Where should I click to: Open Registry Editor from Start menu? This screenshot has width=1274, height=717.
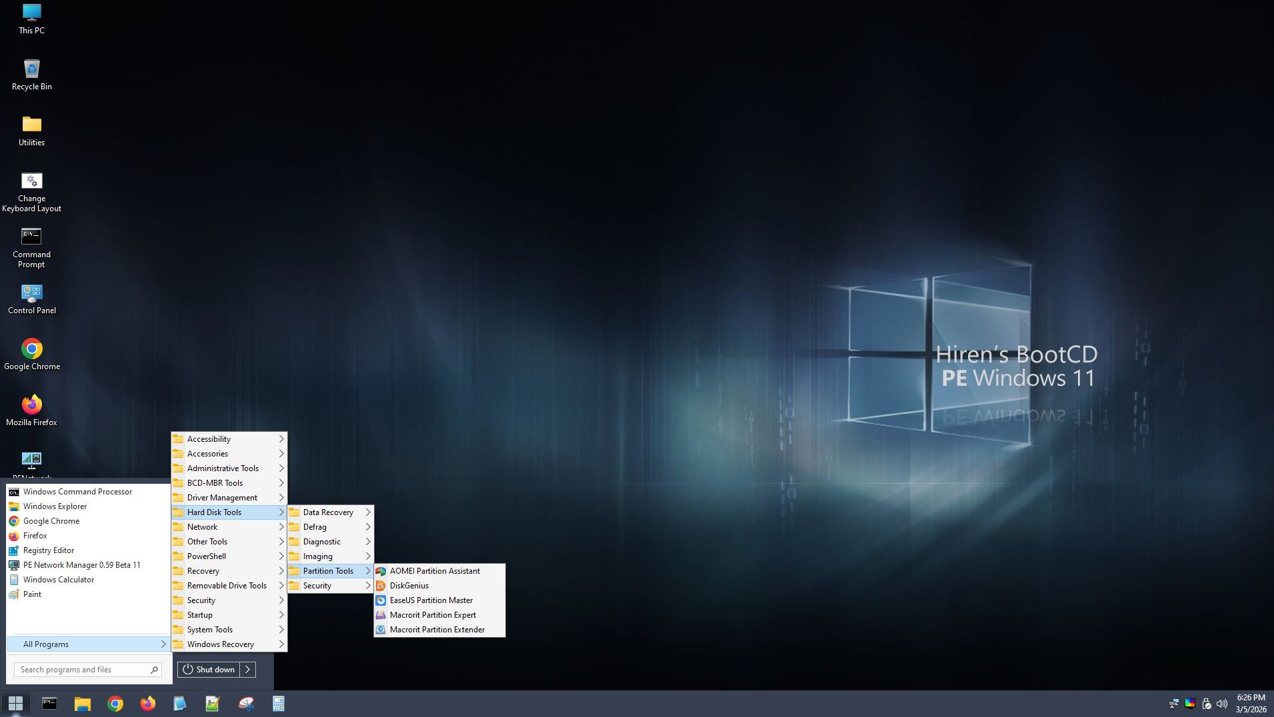[x=88, y=550]
